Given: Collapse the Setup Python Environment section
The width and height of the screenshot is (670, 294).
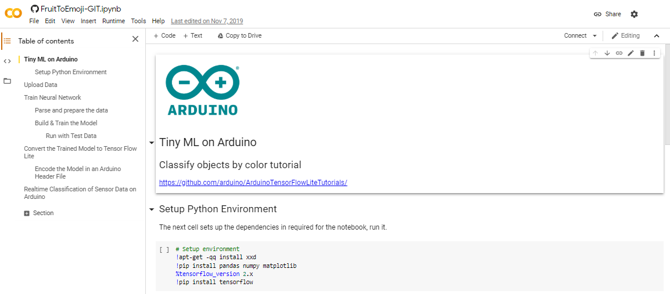Looking at the screenshot, I should pos(151,209).
